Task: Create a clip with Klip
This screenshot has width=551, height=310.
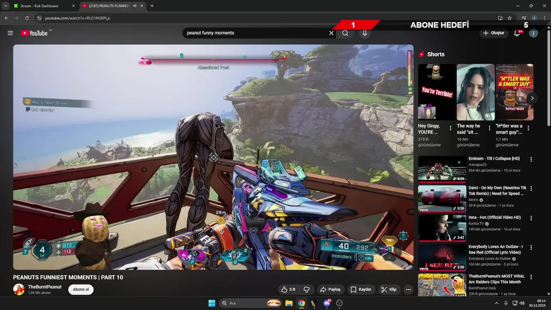Action: coord(389,290)
